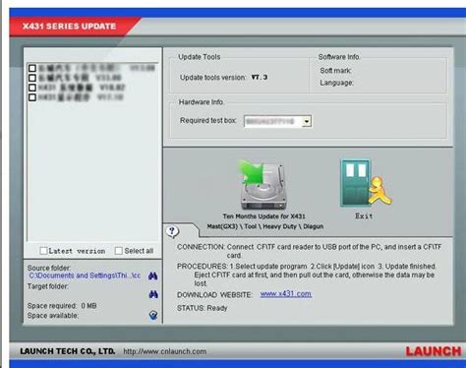Check the X431 entry with version V18.87
Viewport: 466px width, 368px height.
click(x=32, y=88)
